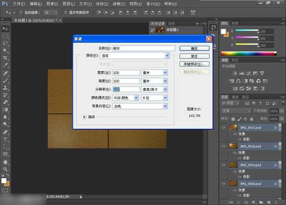Image resolution: width=286 pixels, height=205 pixels.
Task: Click the 名称 name input field
Action: 144,48
